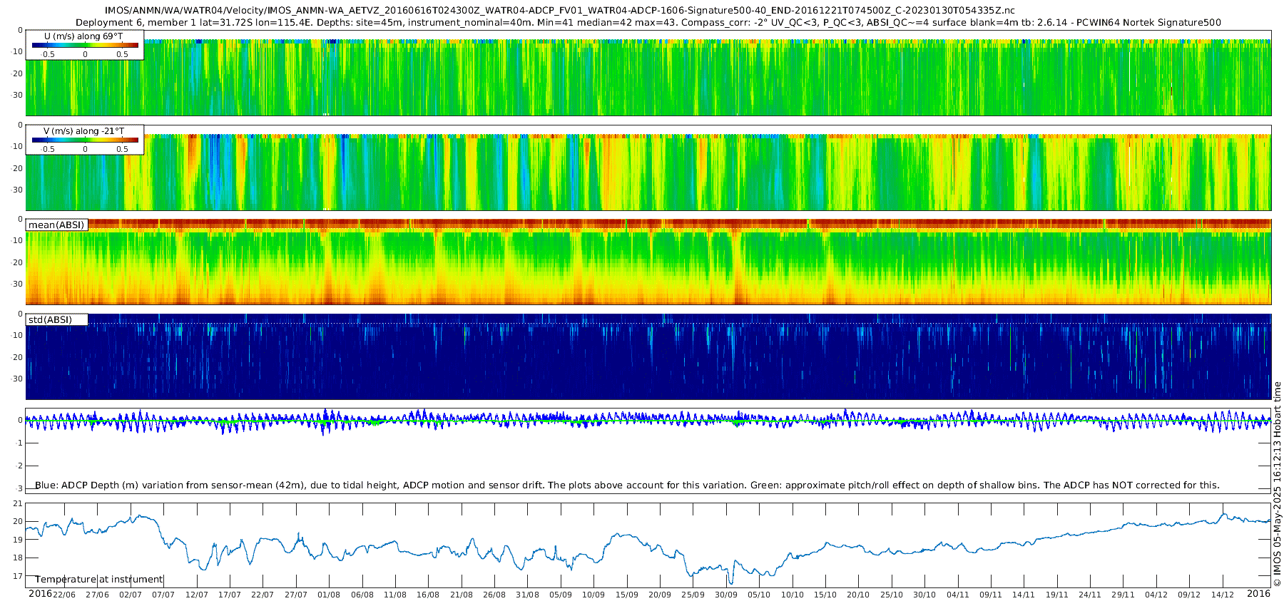This screenshot has width=1284, height=606.
Task: Click the 17 degree temperature axis tick
Action: (19, 577)
